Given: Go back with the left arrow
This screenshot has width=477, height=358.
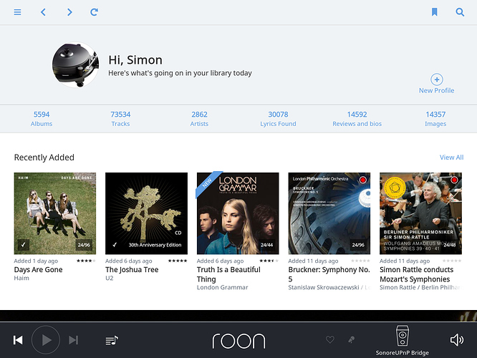Looking at the screenshot, I should point(43,12).
